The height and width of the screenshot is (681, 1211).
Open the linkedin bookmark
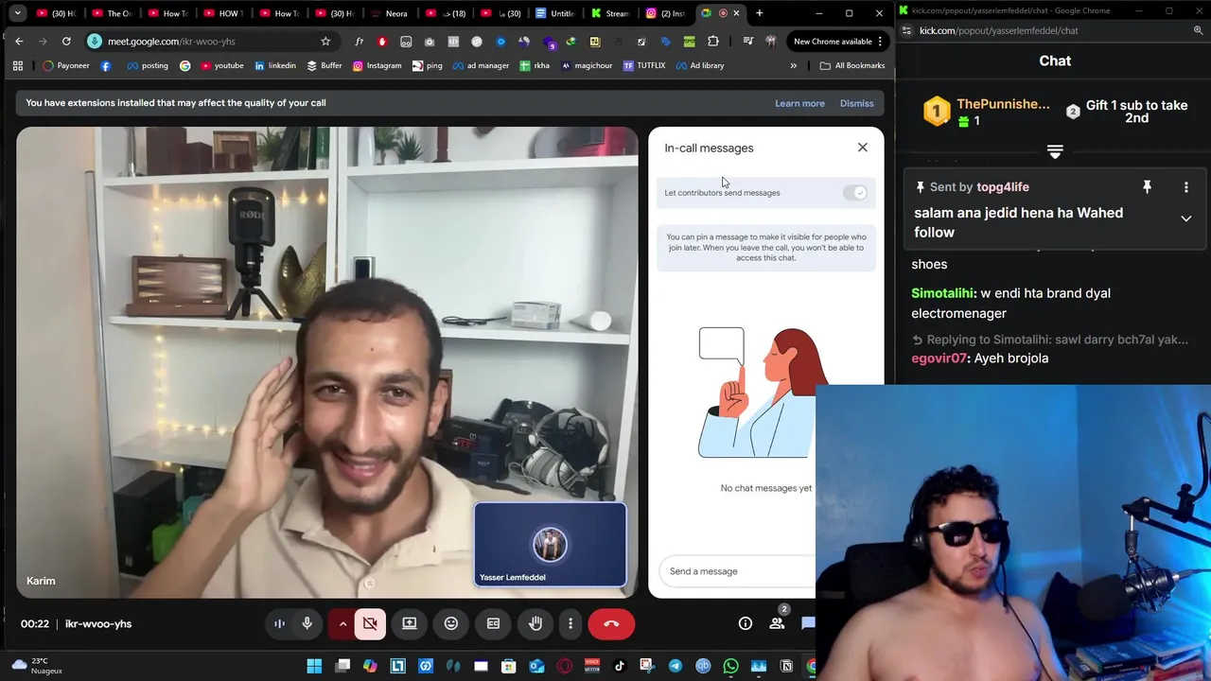[274, 65]
